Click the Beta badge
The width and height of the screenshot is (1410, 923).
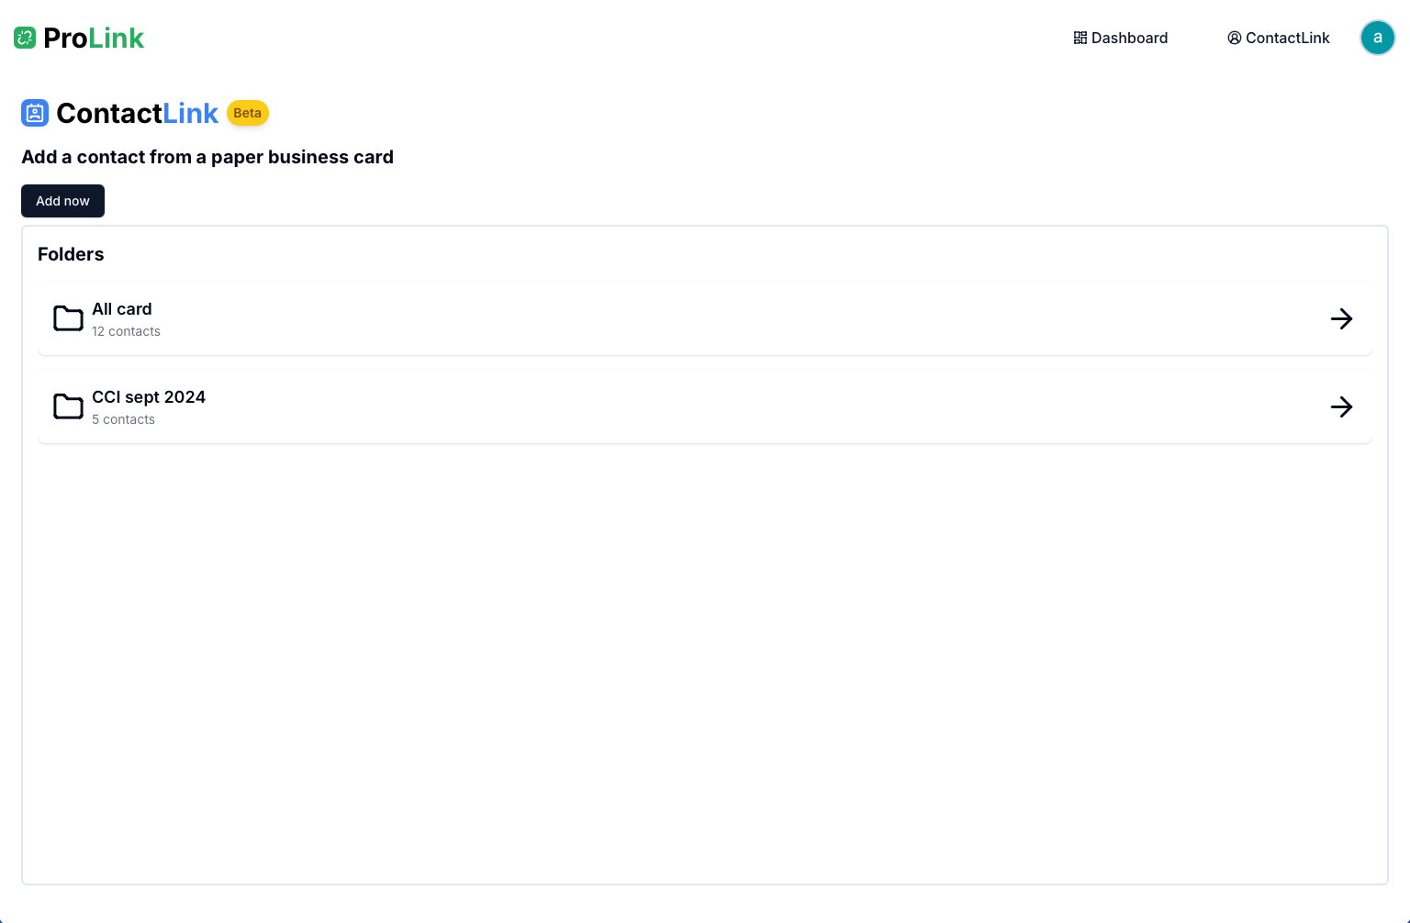247,113
